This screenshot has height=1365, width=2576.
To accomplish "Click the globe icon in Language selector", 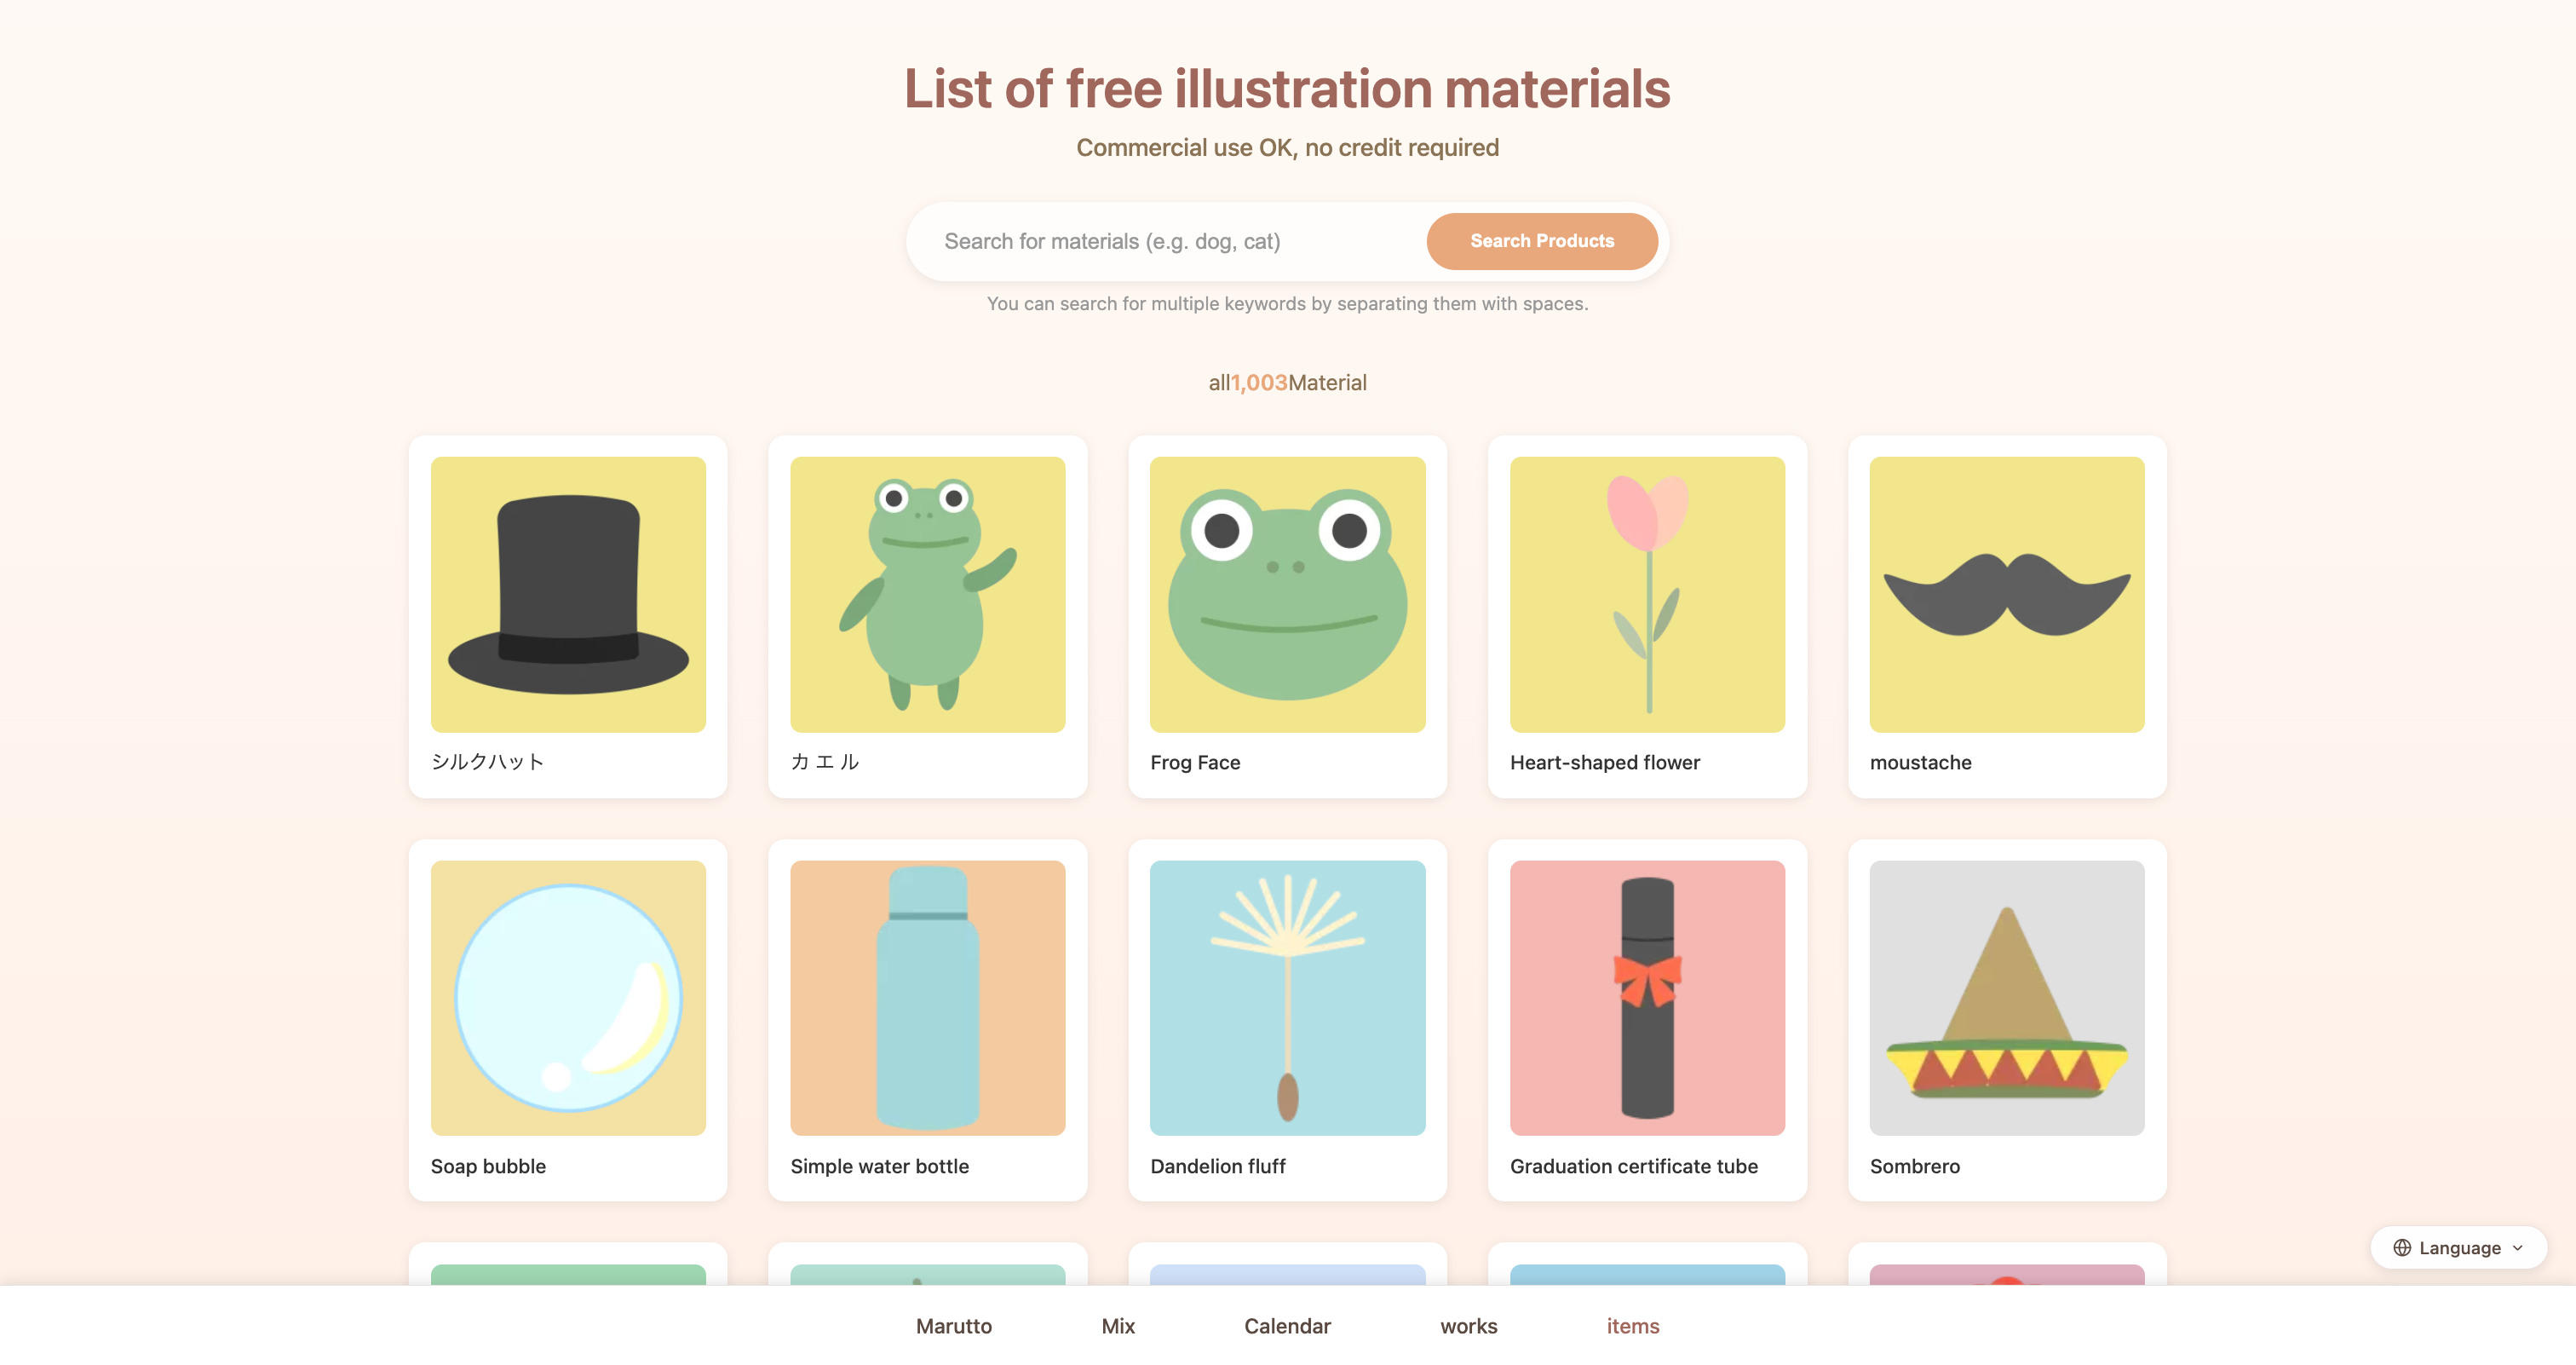I will (2402, 1247).
